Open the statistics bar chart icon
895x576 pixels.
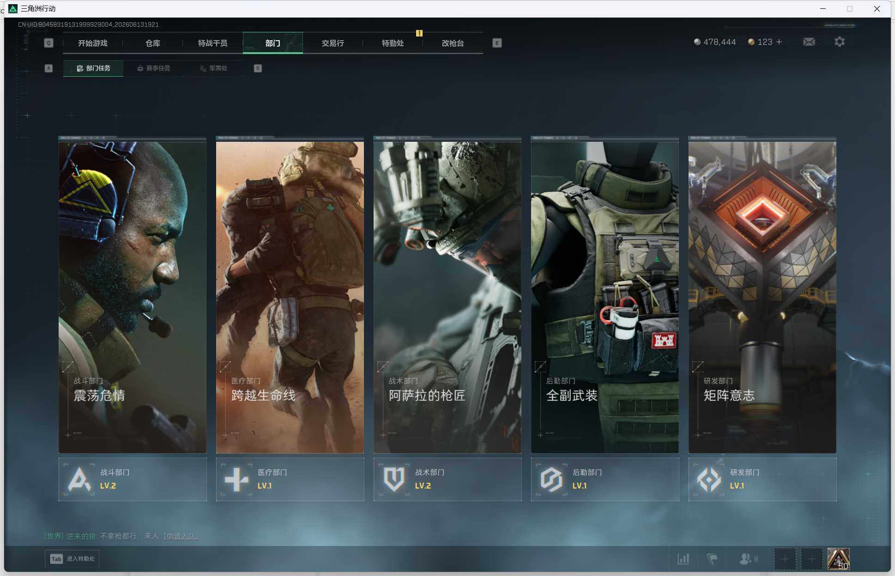(x=683, y=559)
